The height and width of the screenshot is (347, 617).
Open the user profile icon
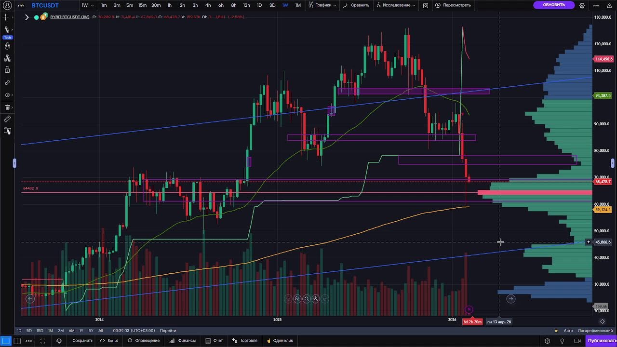coord(7,5)
